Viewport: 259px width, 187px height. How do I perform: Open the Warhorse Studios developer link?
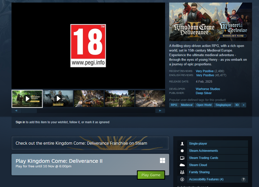208,89
